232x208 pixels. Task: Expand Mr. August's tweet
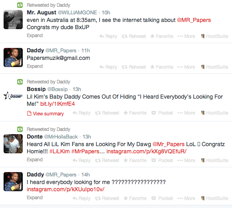tap(35, 36)
